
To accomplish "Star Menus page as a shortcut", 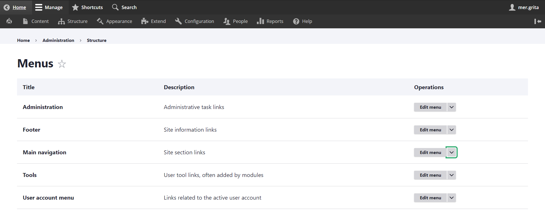I will [x=62, y=64].
